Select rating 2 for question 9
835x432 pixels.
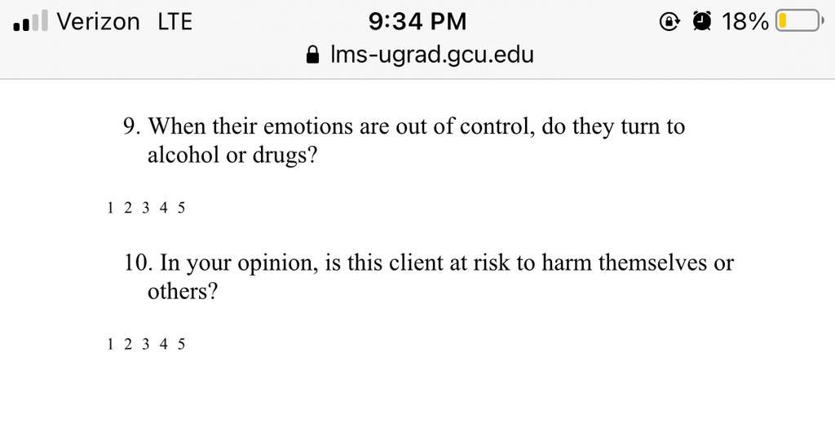[x=128, y=208]
